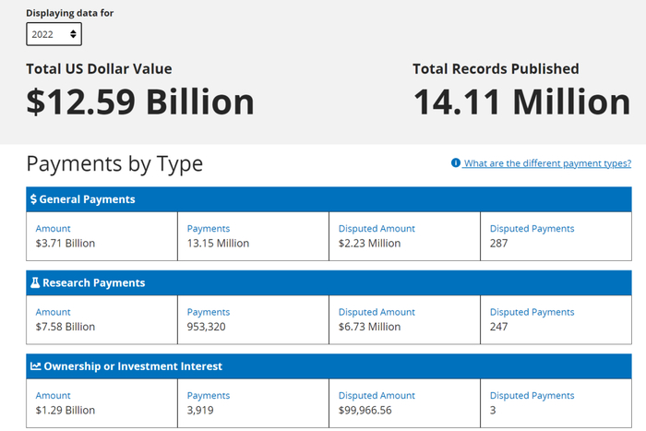Click Research Amount $7.58 Billion cell
This screenshot has height=431, width=646.
coord(102,319)
